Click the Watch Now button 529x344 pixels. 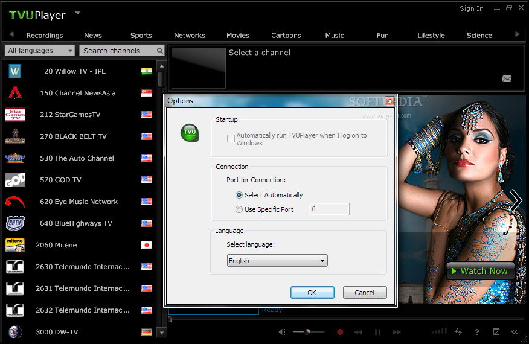tap(481, 271)
